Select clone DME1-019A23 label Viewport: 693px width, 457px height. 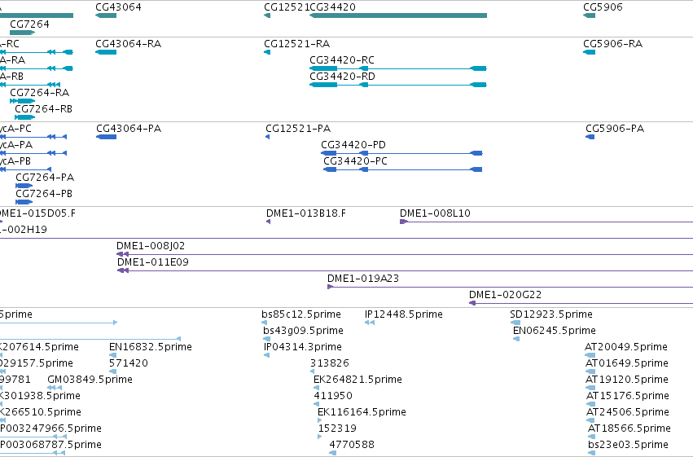(x=363, y=279)
